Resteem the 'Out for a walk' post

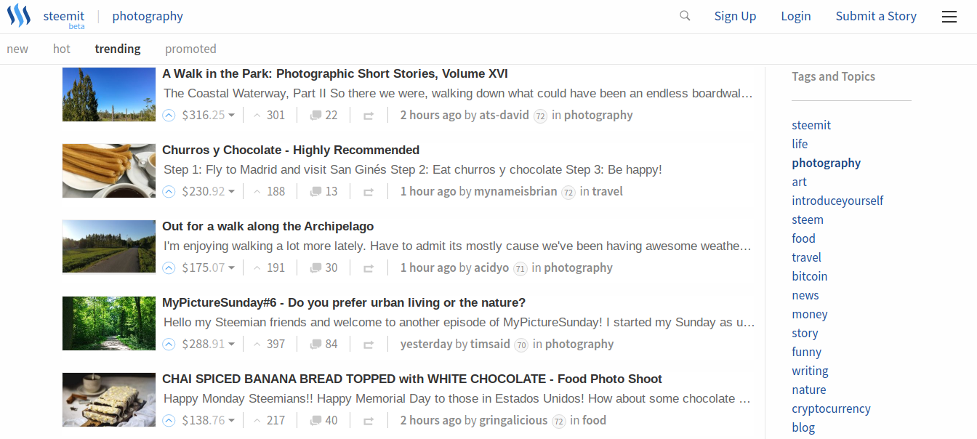(369, 268)
